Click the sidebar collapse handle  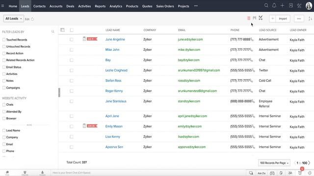[x=59, y=92]
